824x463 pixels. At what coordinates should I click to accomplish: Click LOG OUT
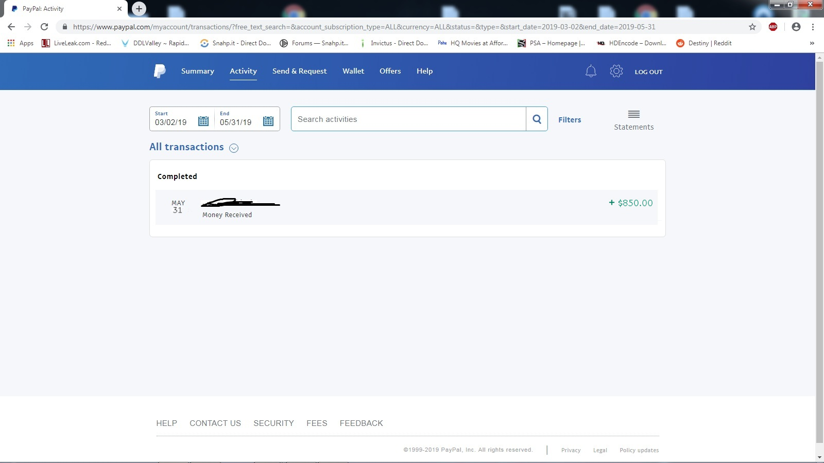(x=648, y=72)
